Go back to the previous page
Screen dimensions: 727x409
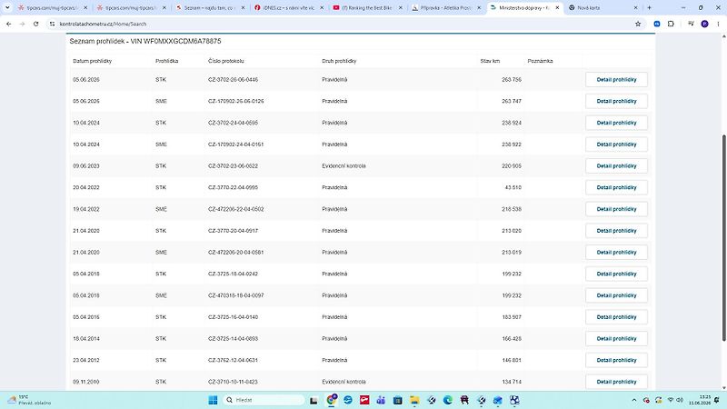(9, 24)
